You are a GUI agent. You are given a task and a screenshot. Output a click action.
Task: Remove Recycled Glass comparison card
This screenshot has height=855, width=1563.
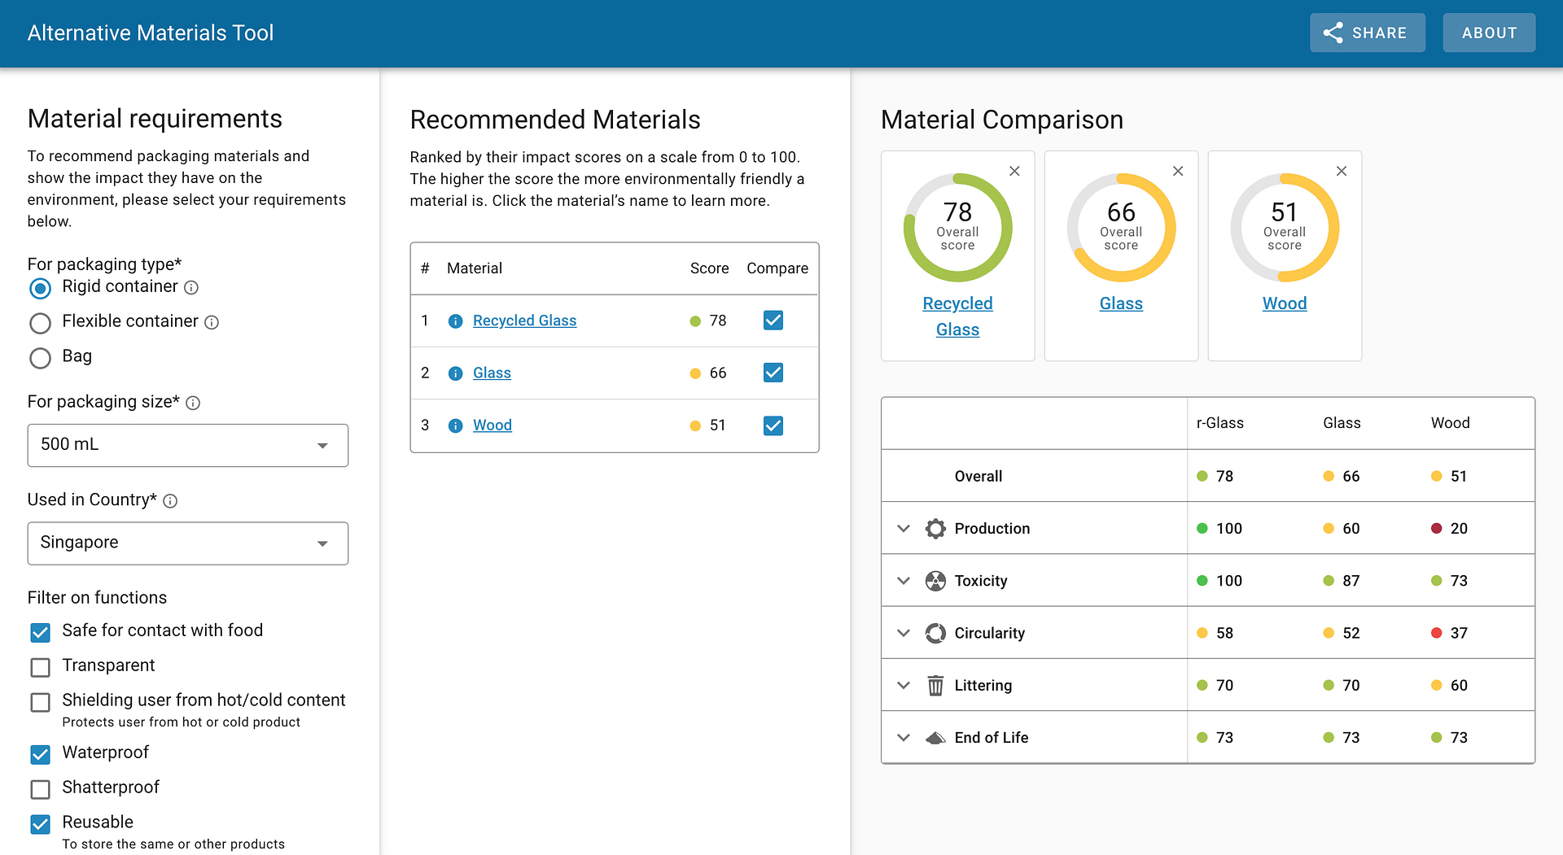(x=1014, y=171)
